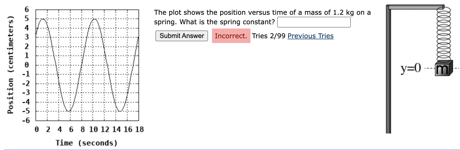Click the mass block labeled m
Screen dimensions: 460x150
(443, 67)
